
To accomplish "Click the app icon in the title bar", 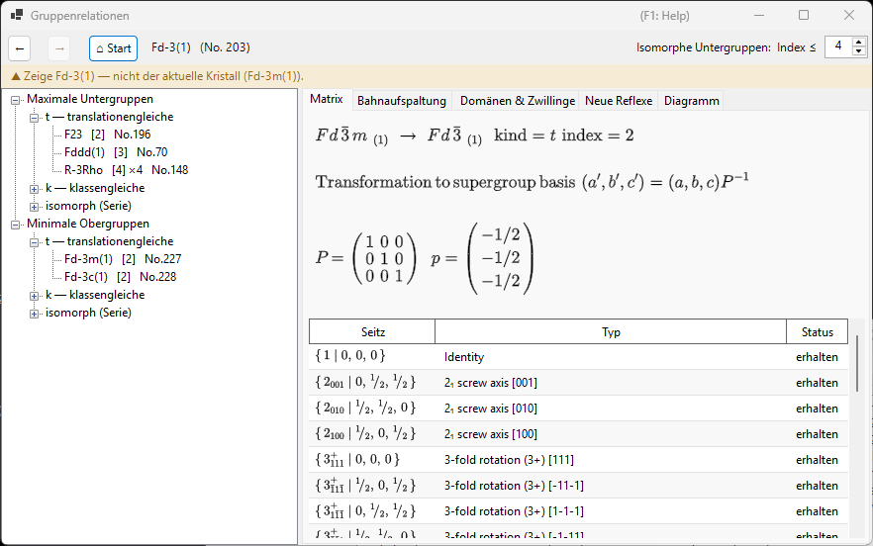I will point(17,15).
